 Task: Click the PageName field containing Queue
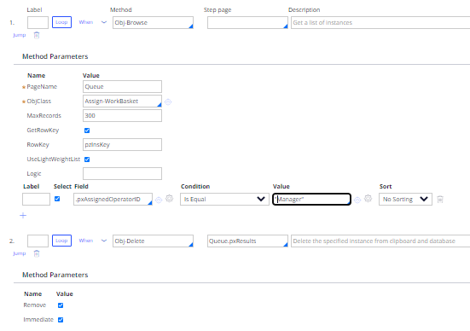pyautogui.click(x=122, y=86)
